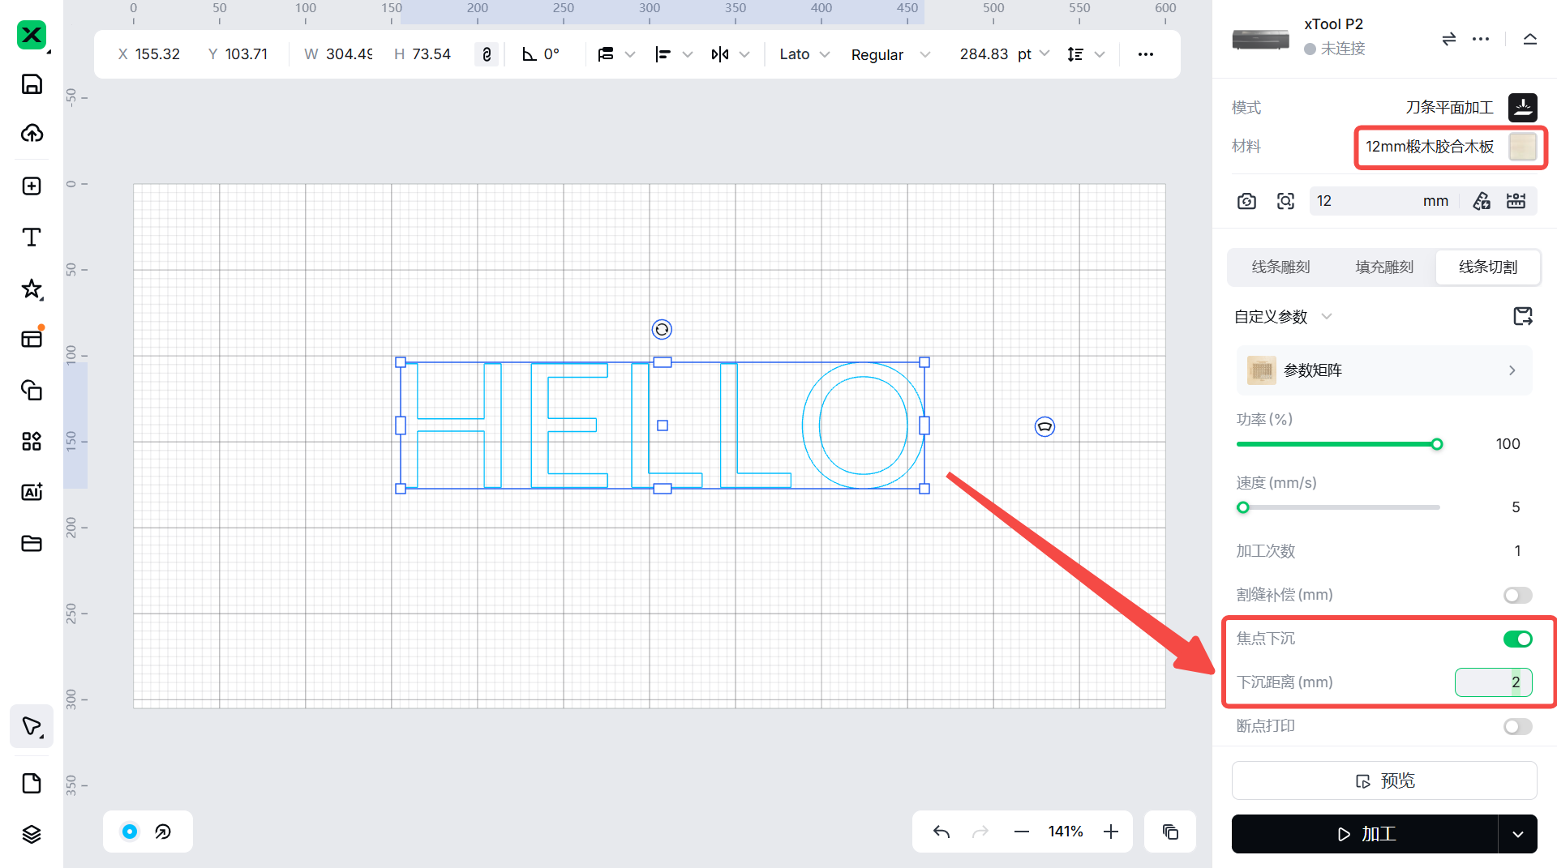Open the layers panel icon
Screen dimensions: 1557x868
(32, 834)
